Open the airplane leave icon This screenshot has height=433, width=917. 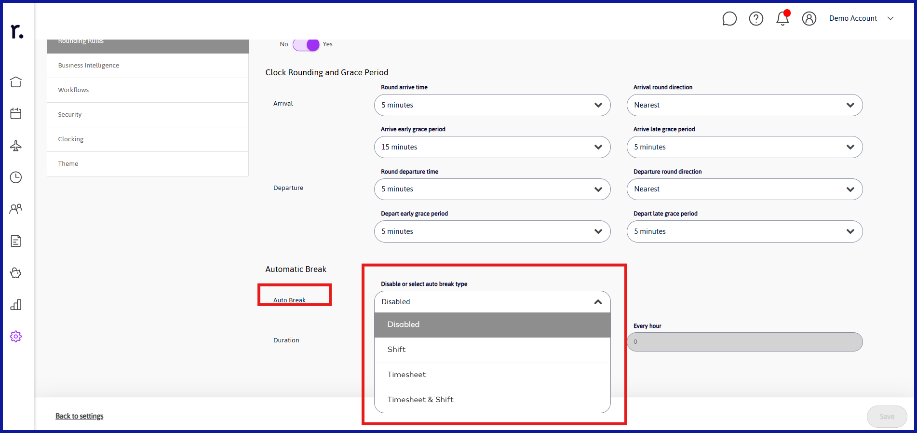click(x=16, y=146)
